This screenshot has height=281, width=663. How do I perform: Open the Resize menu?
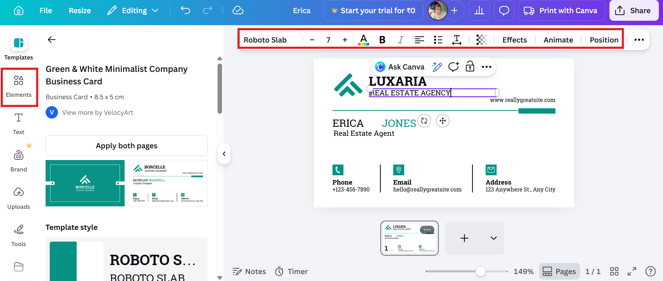tap(80, 11)
